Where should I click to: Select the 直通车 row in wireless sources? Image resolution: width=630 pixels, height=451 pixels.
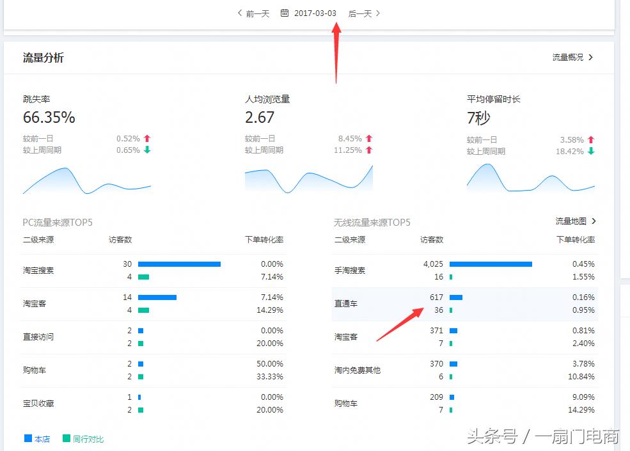click(345, 304)
